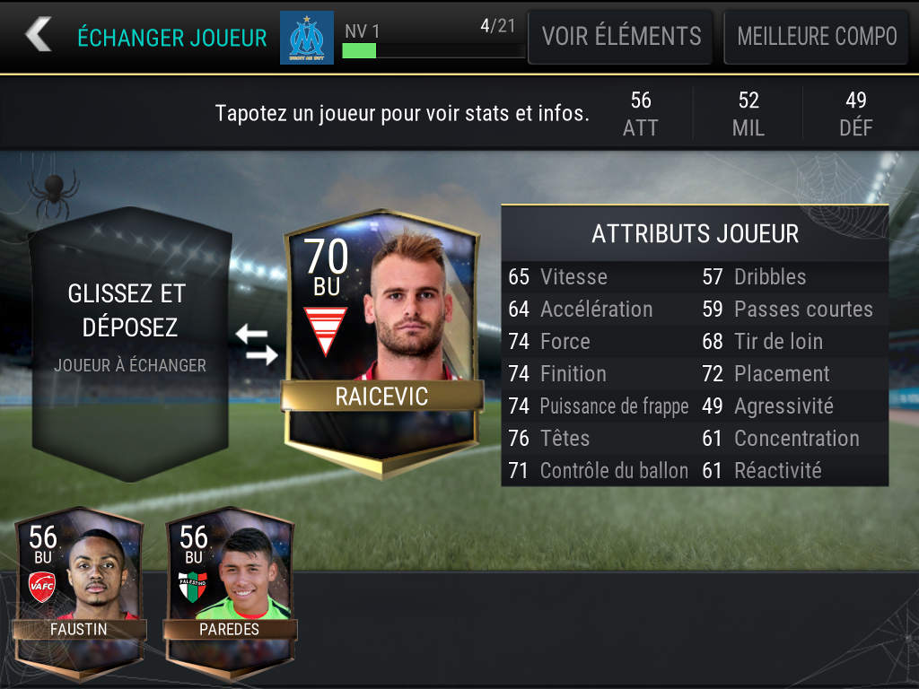Select the Raicevic 70 BU player card
This screenshot has width=919, height=689.
(382, 344)
